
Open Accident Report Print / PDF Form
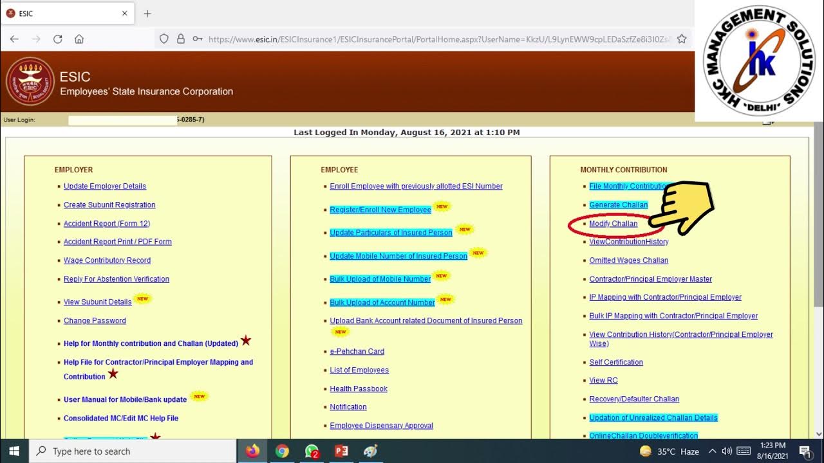(118, 242)
